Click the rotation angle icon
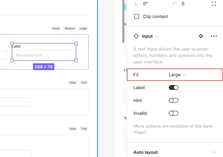 pos(136,4)
